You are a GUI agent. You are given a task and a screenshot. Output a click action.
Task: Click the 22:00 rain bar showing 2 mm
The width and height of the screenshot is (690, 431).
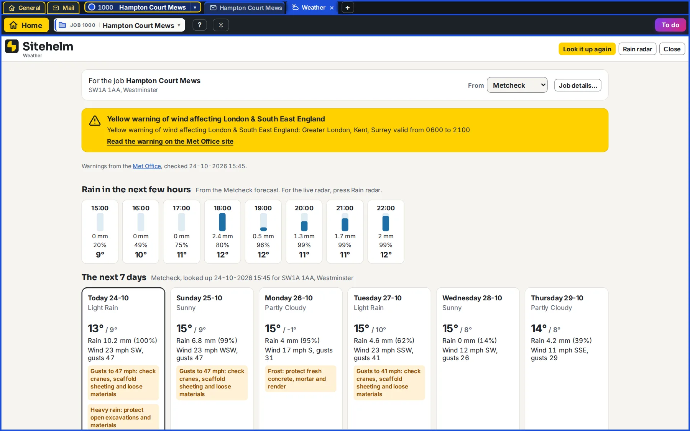tap(386, 222)
